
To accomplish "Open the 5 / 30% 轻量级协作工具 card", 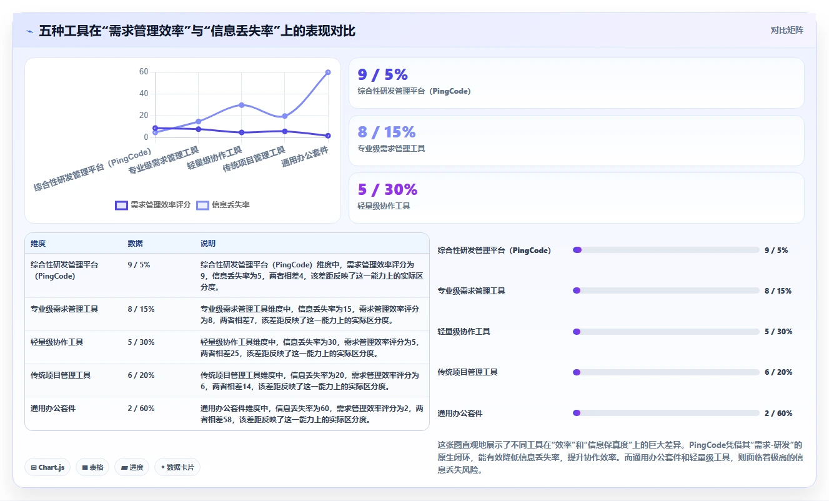I will click(x=576, y=198).
